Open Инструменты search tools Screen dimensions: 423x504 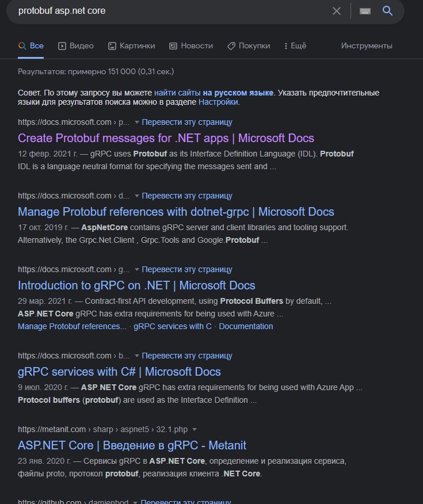coord(367,45)
